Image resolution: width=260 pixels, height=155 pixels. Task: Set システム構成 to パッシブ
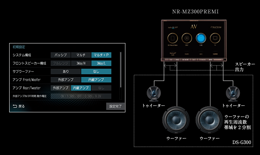pyautogui.click(x=60, y=55)
